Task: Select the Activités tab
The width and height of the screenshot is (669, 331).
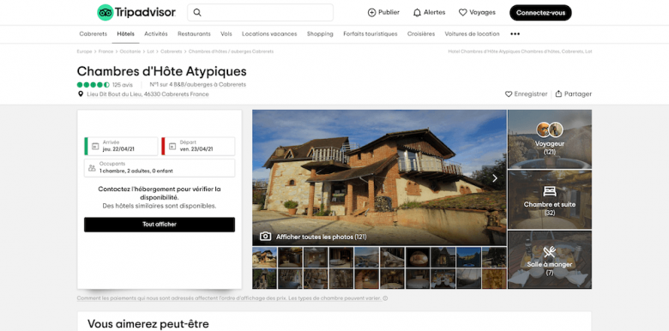Action: 156,34
